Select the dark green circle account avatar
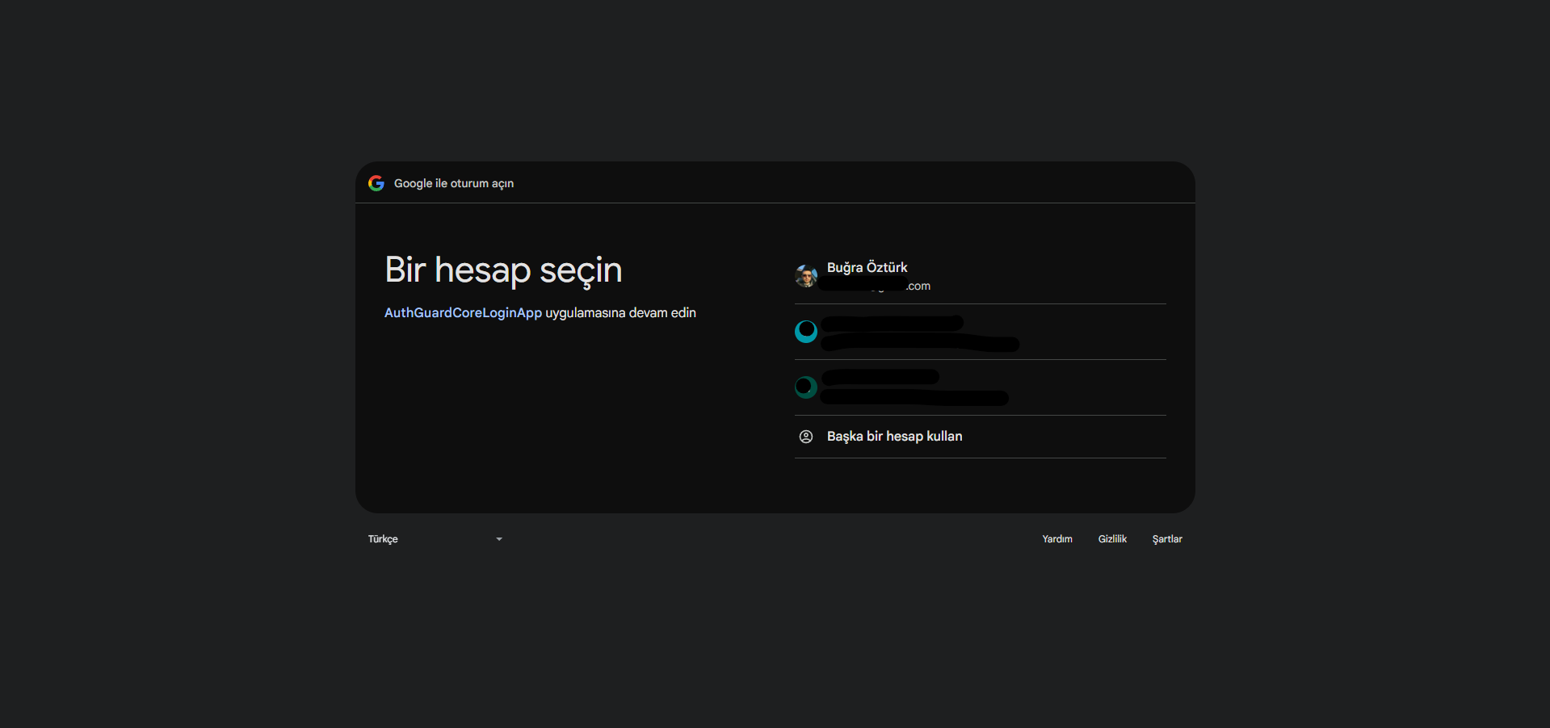Image resolution: width=1550 pixels, height=728 pixels. click(806, 387)
